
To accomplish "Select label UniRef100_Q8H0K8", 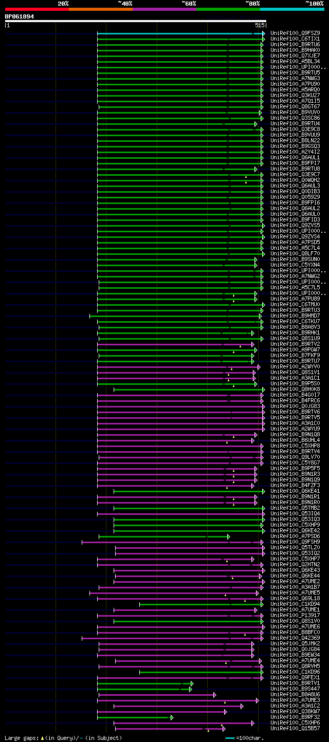I will coord(295,389).
